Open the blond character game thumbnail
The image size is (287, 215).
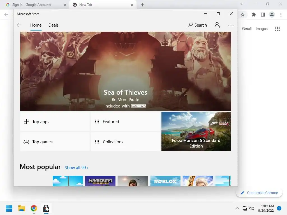[198, 181]
